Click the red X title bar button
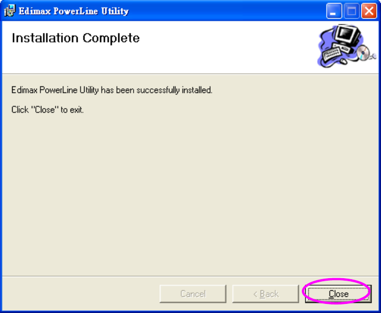The height and width of the screenshot is (313, 381). [369, 11]
